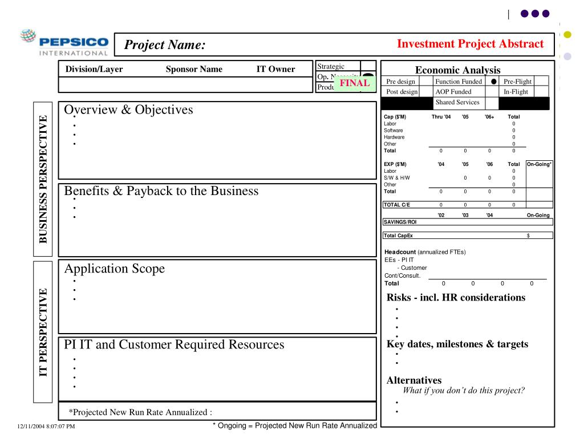
Task: Click the '* Ongoing = Projected New Run Rate Annualized' footnote
Action: [x=295, y=425]
